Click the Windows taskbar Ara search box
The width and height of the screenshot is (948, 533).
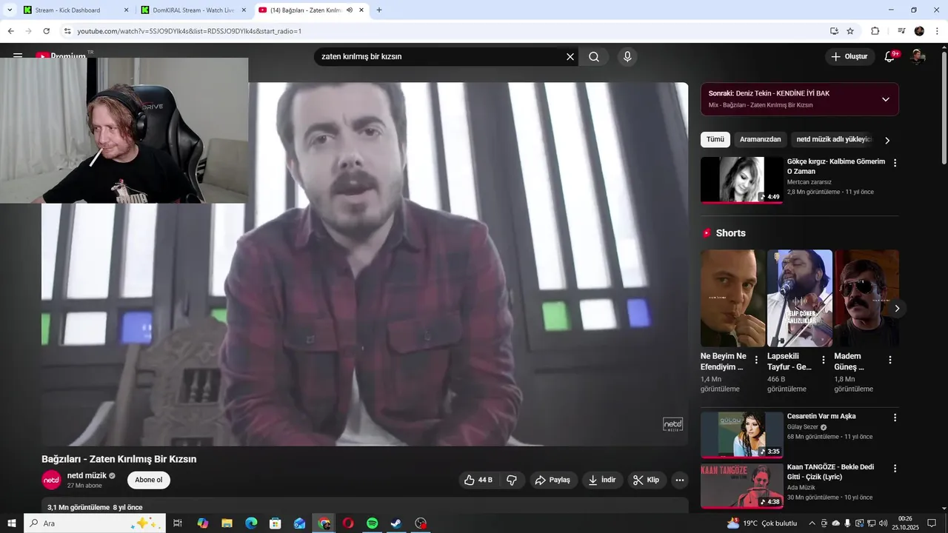pos(95,523)
